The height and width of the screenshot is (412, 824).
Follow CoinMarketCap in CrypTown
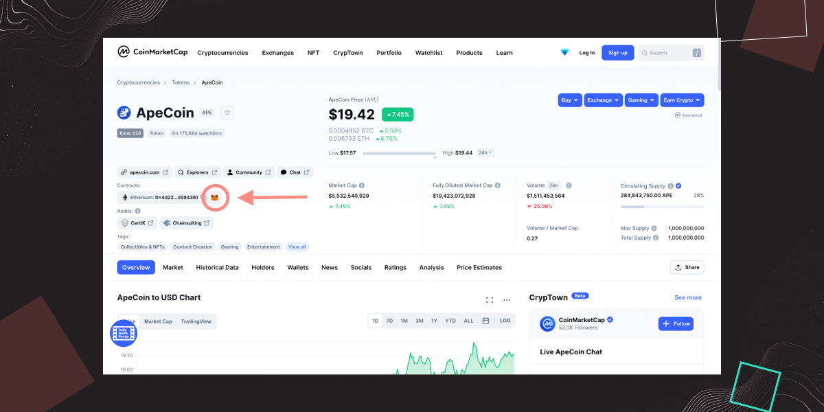point(676,323)
